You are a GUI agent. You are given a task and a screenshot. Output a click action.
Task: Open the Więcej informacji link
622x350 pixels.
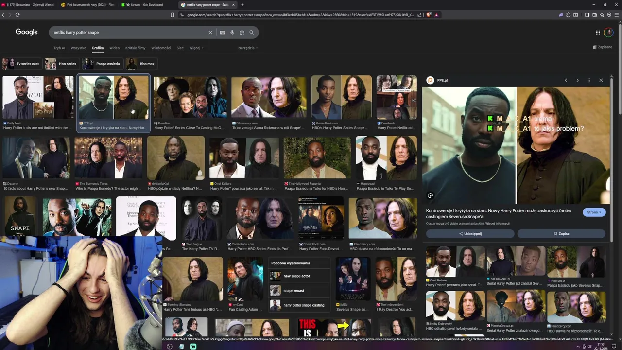click(x=499, y=224)
